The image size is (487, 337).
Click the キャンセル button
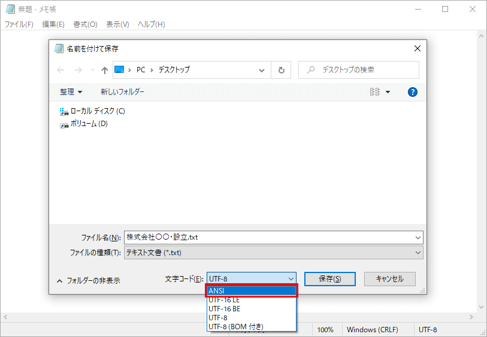point(390,279)
